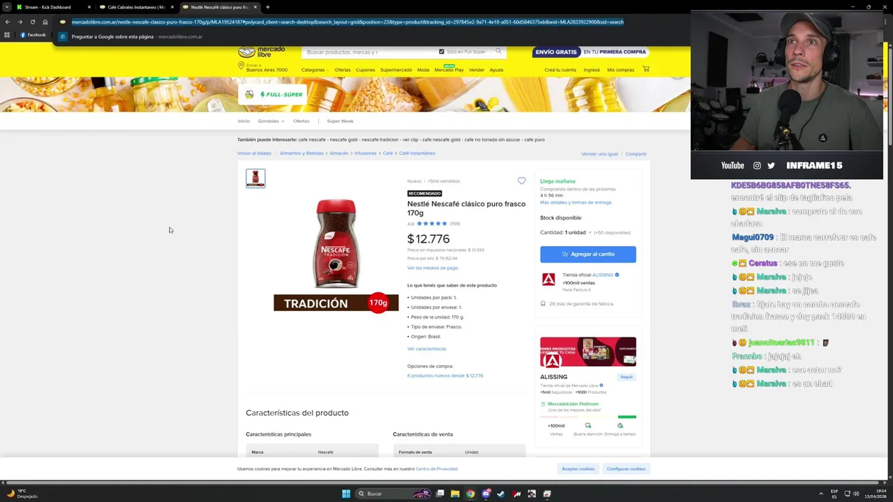Viewport: 893px width, 502px height.
Task: Click the Ingresá link
Action: pos(592,70)
